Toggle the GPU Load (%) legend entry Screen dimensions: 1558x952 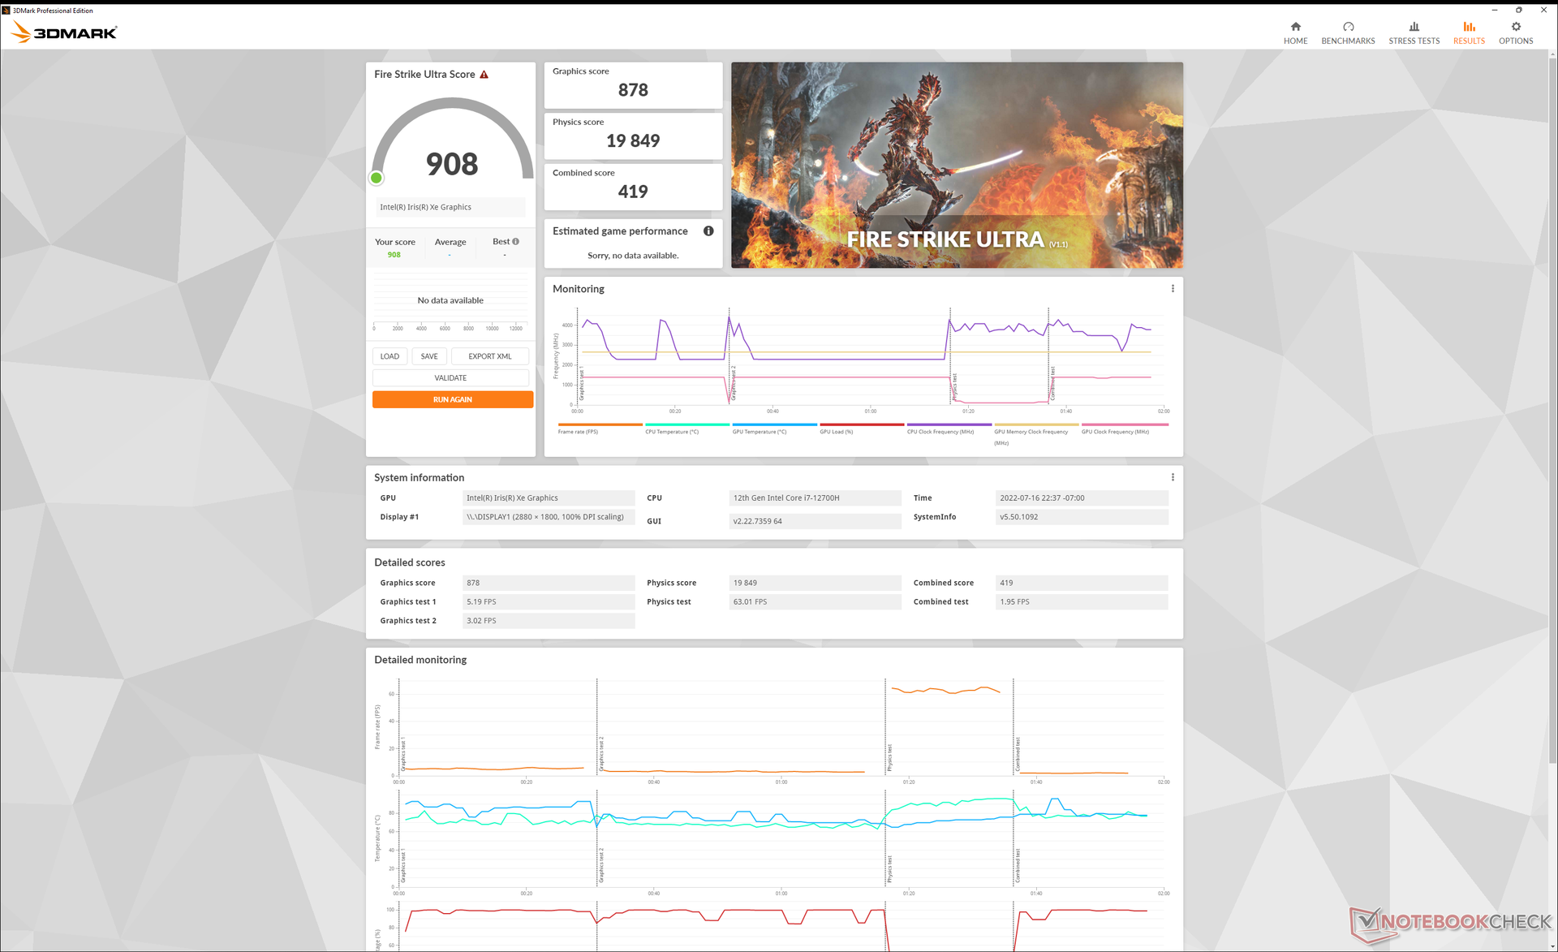tap(836, 432)
